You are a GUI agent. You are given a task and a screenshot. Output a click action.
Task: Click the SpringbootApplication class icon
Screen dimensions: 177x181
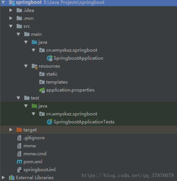[x=50, y=58]
